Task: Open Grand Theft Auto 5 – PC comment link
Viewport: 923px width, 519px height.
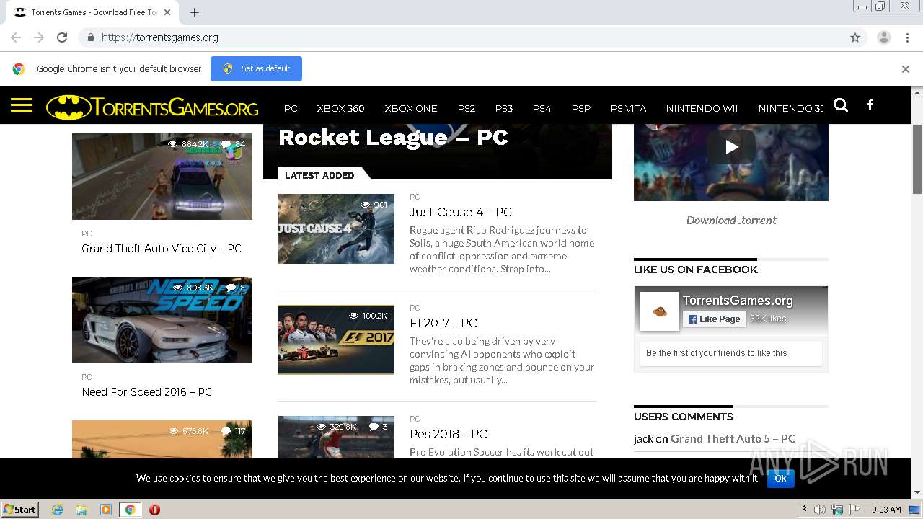Action: [733, 438]
